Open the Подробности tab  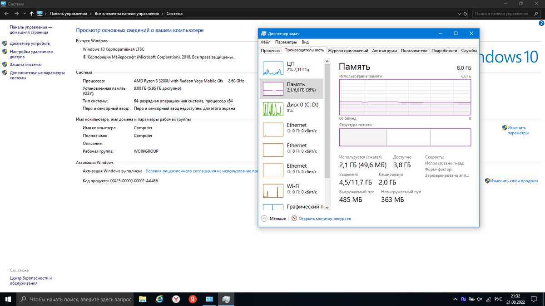pyautogui.click(x=444, y=50)
